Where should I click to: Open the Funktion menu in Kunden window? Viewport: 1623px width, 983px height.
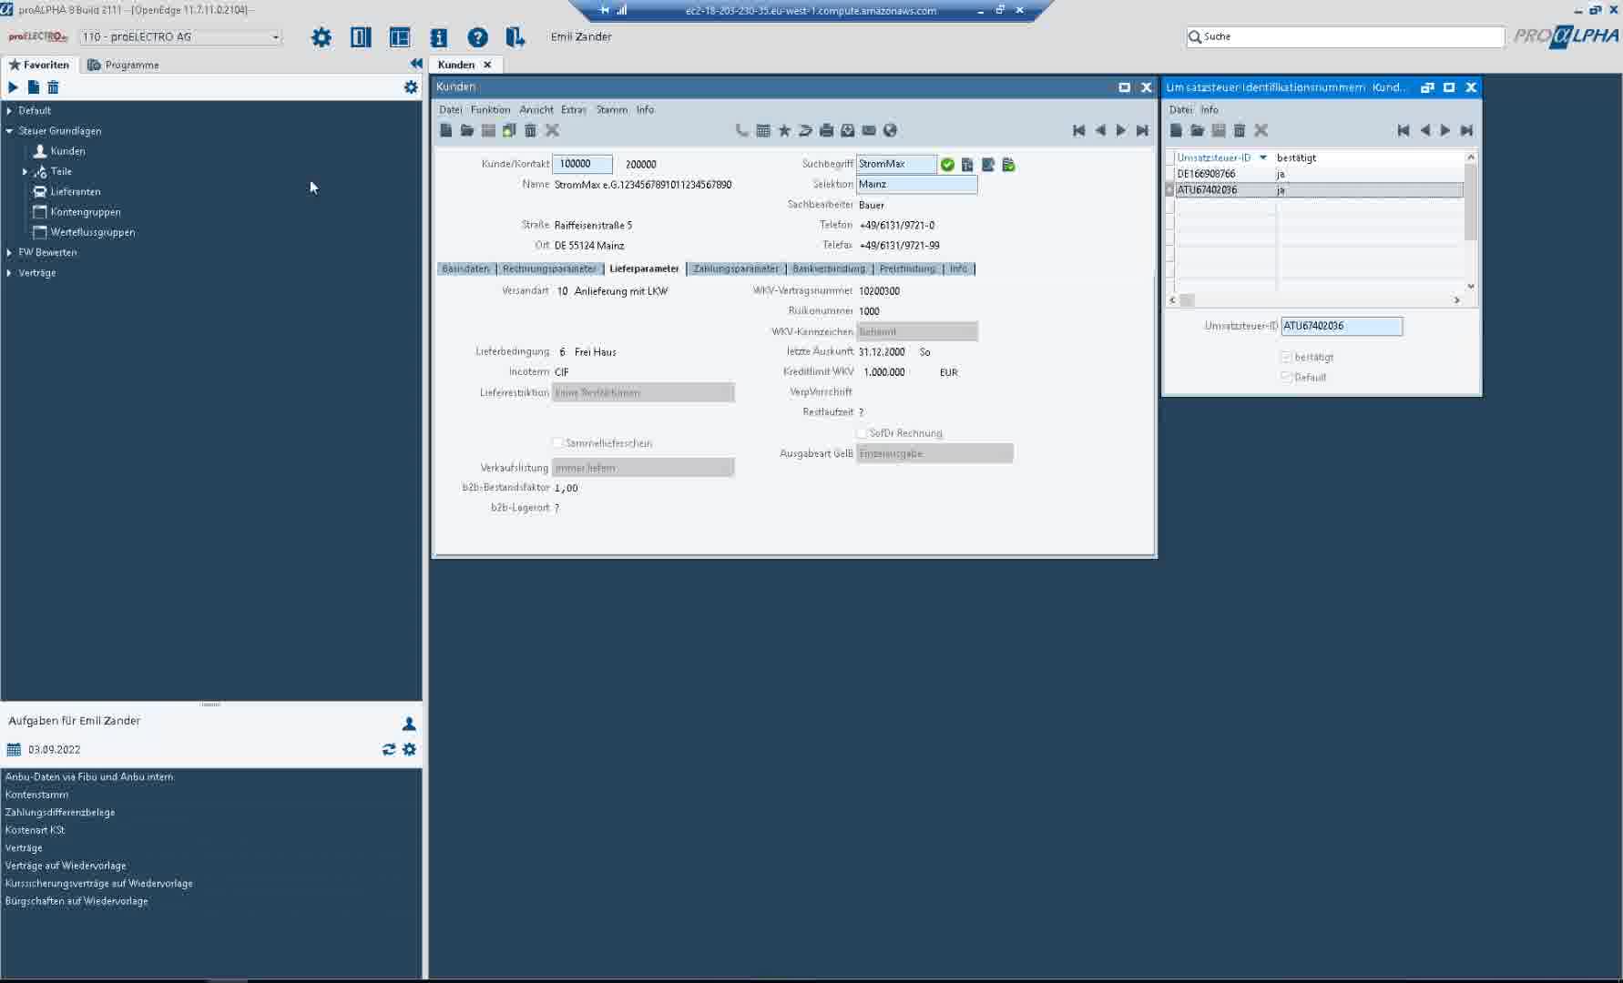coord(490,109)
